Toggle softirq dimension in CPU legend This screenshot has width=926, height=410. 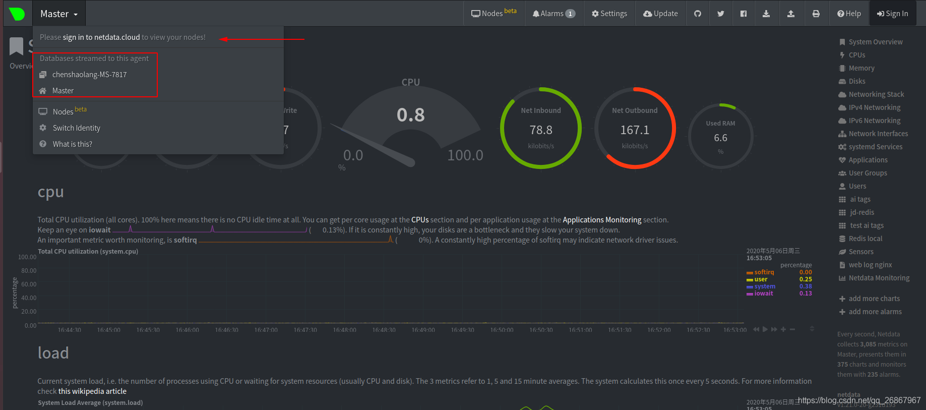point(764,272)
